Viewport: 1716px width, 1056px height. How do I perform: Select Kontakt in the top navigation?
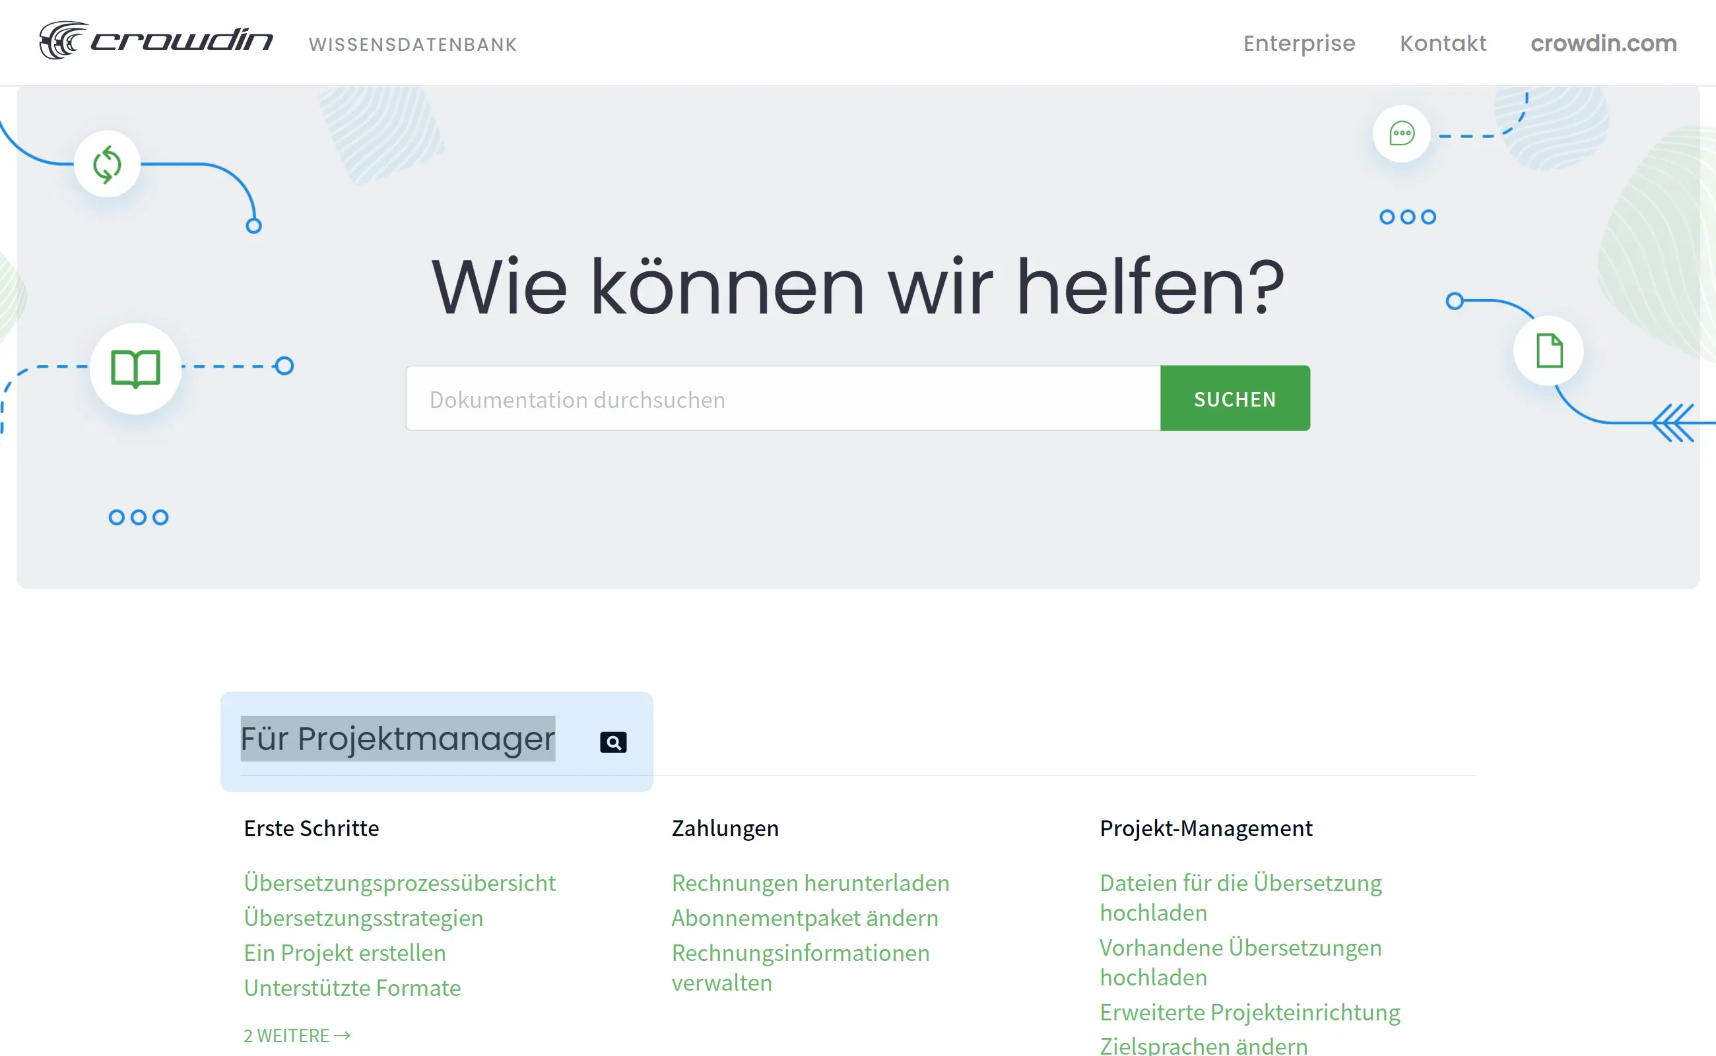(1443, 44)
